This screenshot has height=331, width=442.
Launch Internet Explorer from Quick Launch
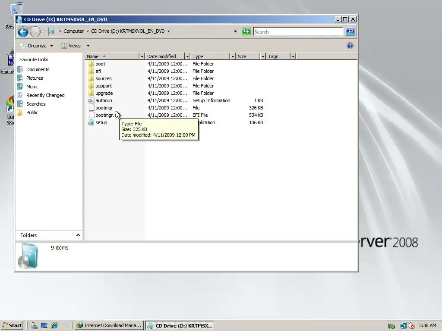coord(54,325)
